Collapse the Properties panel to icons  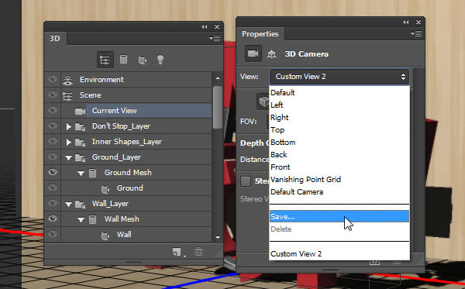pos(405,22)
